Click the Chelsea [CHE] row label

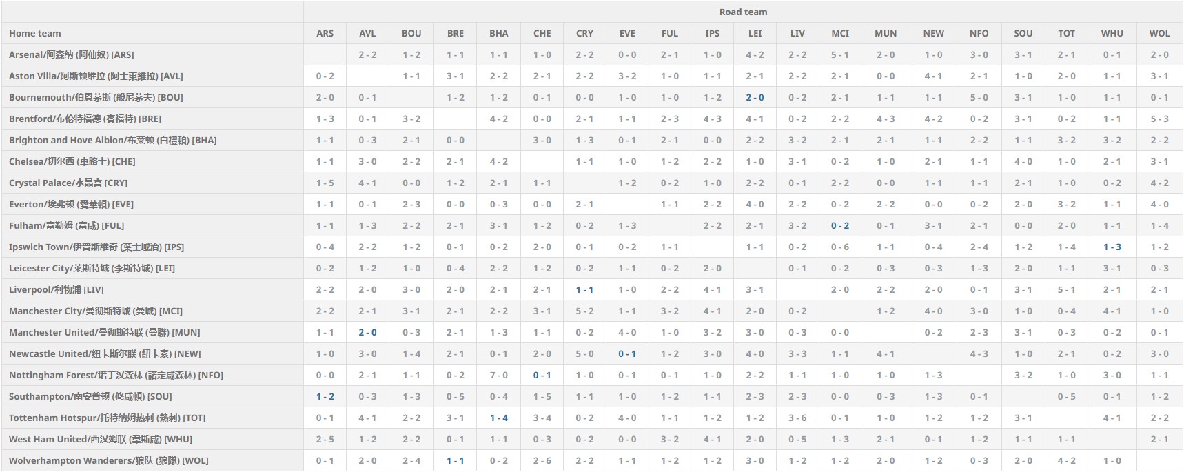72,161
